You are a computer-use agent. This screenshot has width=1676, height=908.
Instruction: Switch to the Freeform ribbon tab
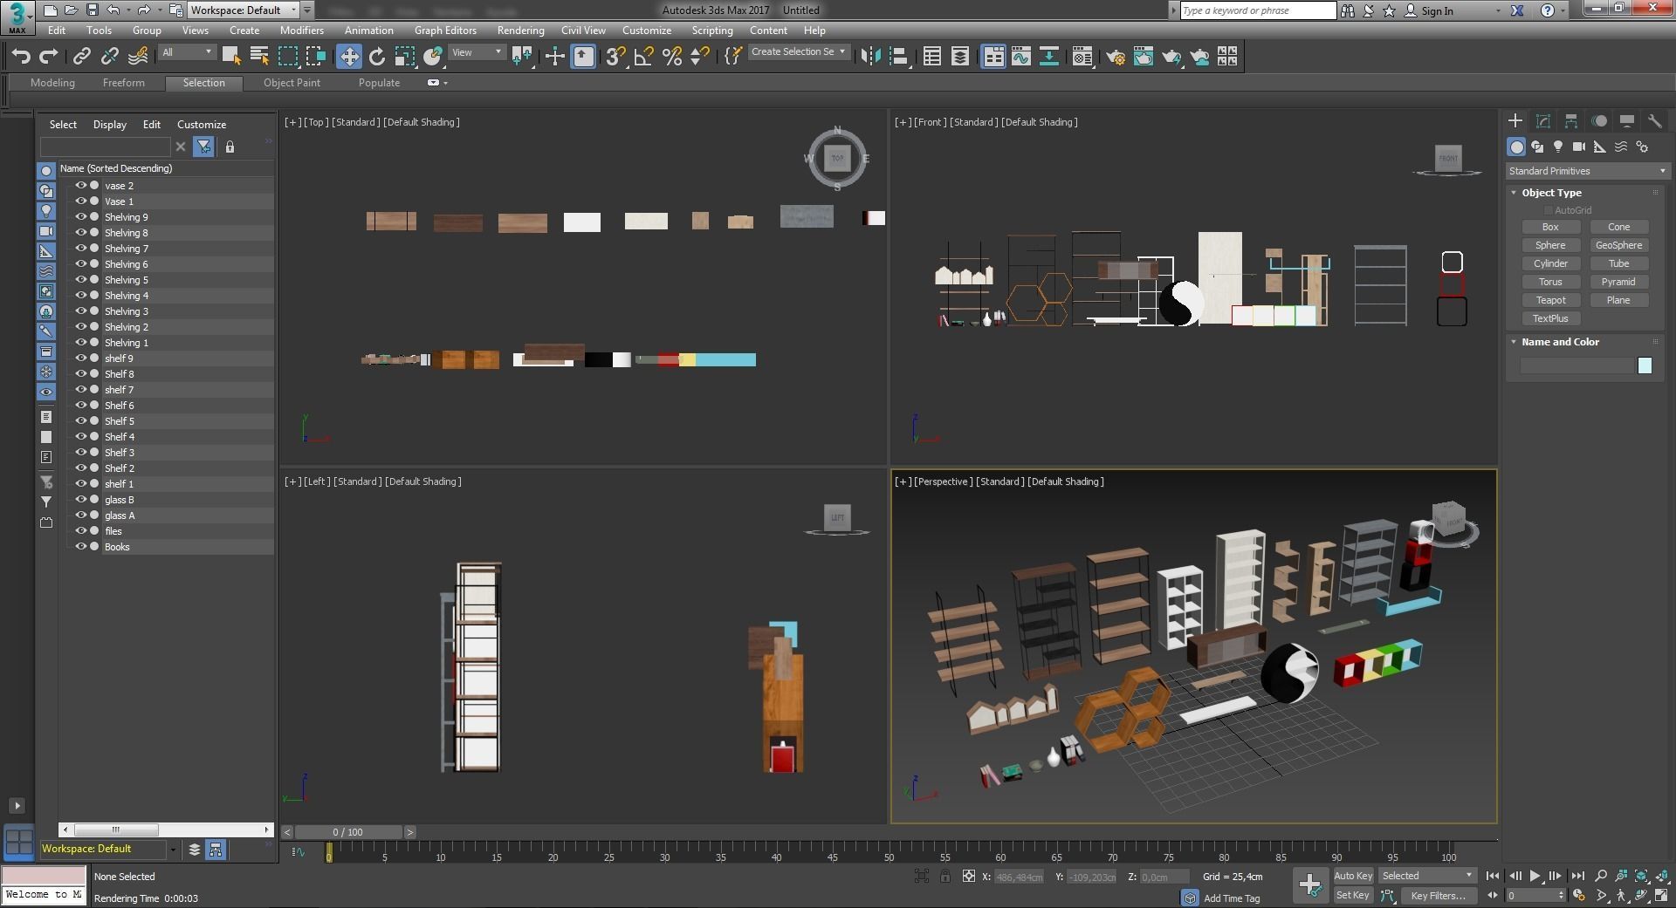click(124, 83)
